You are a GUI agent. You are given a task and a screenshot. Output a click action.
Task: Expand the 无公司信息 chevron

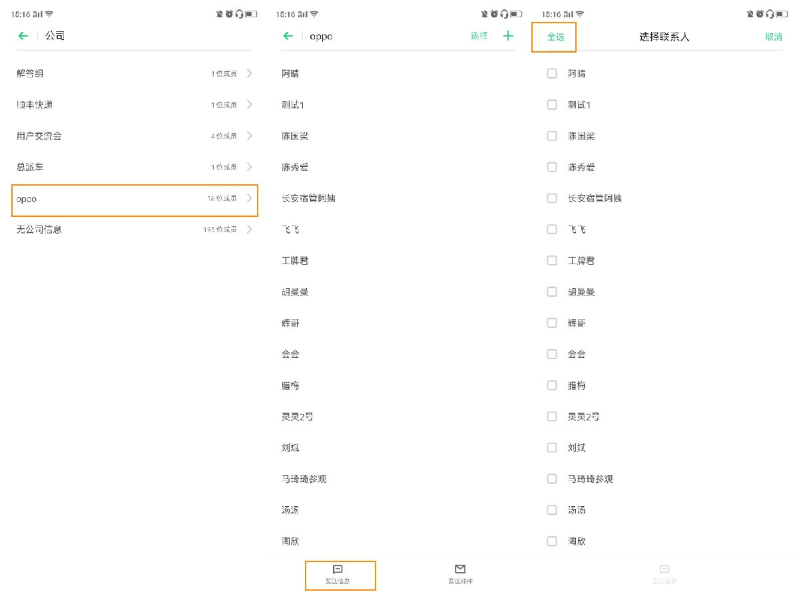click(x=250, y=229)
